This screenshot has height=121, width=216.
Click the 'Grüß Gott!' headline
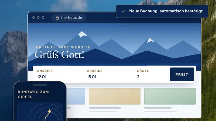[59, 55]
